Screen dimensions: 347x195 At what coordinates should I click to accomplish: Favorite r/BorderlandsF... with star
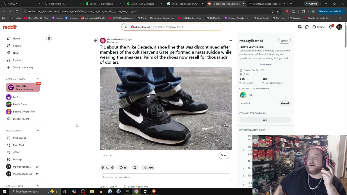point(37,167)
